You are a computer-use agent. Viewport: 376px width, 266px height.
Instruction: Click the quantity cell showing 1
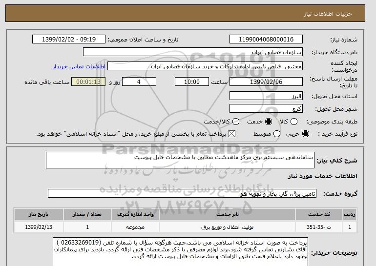coord(87,227)
